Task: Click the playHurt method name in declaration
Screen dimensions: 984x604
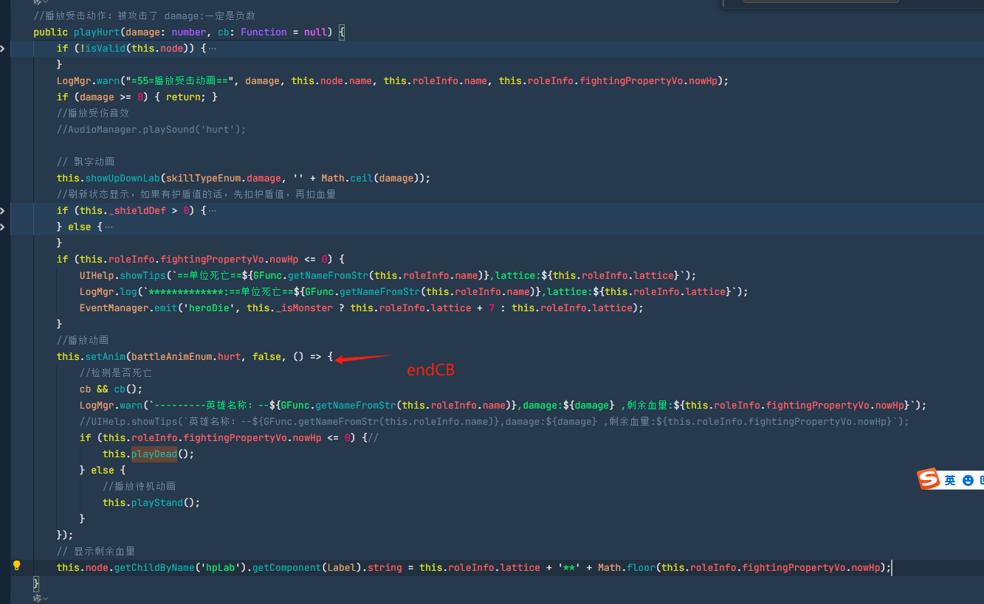Action: (x=97, y=32)
